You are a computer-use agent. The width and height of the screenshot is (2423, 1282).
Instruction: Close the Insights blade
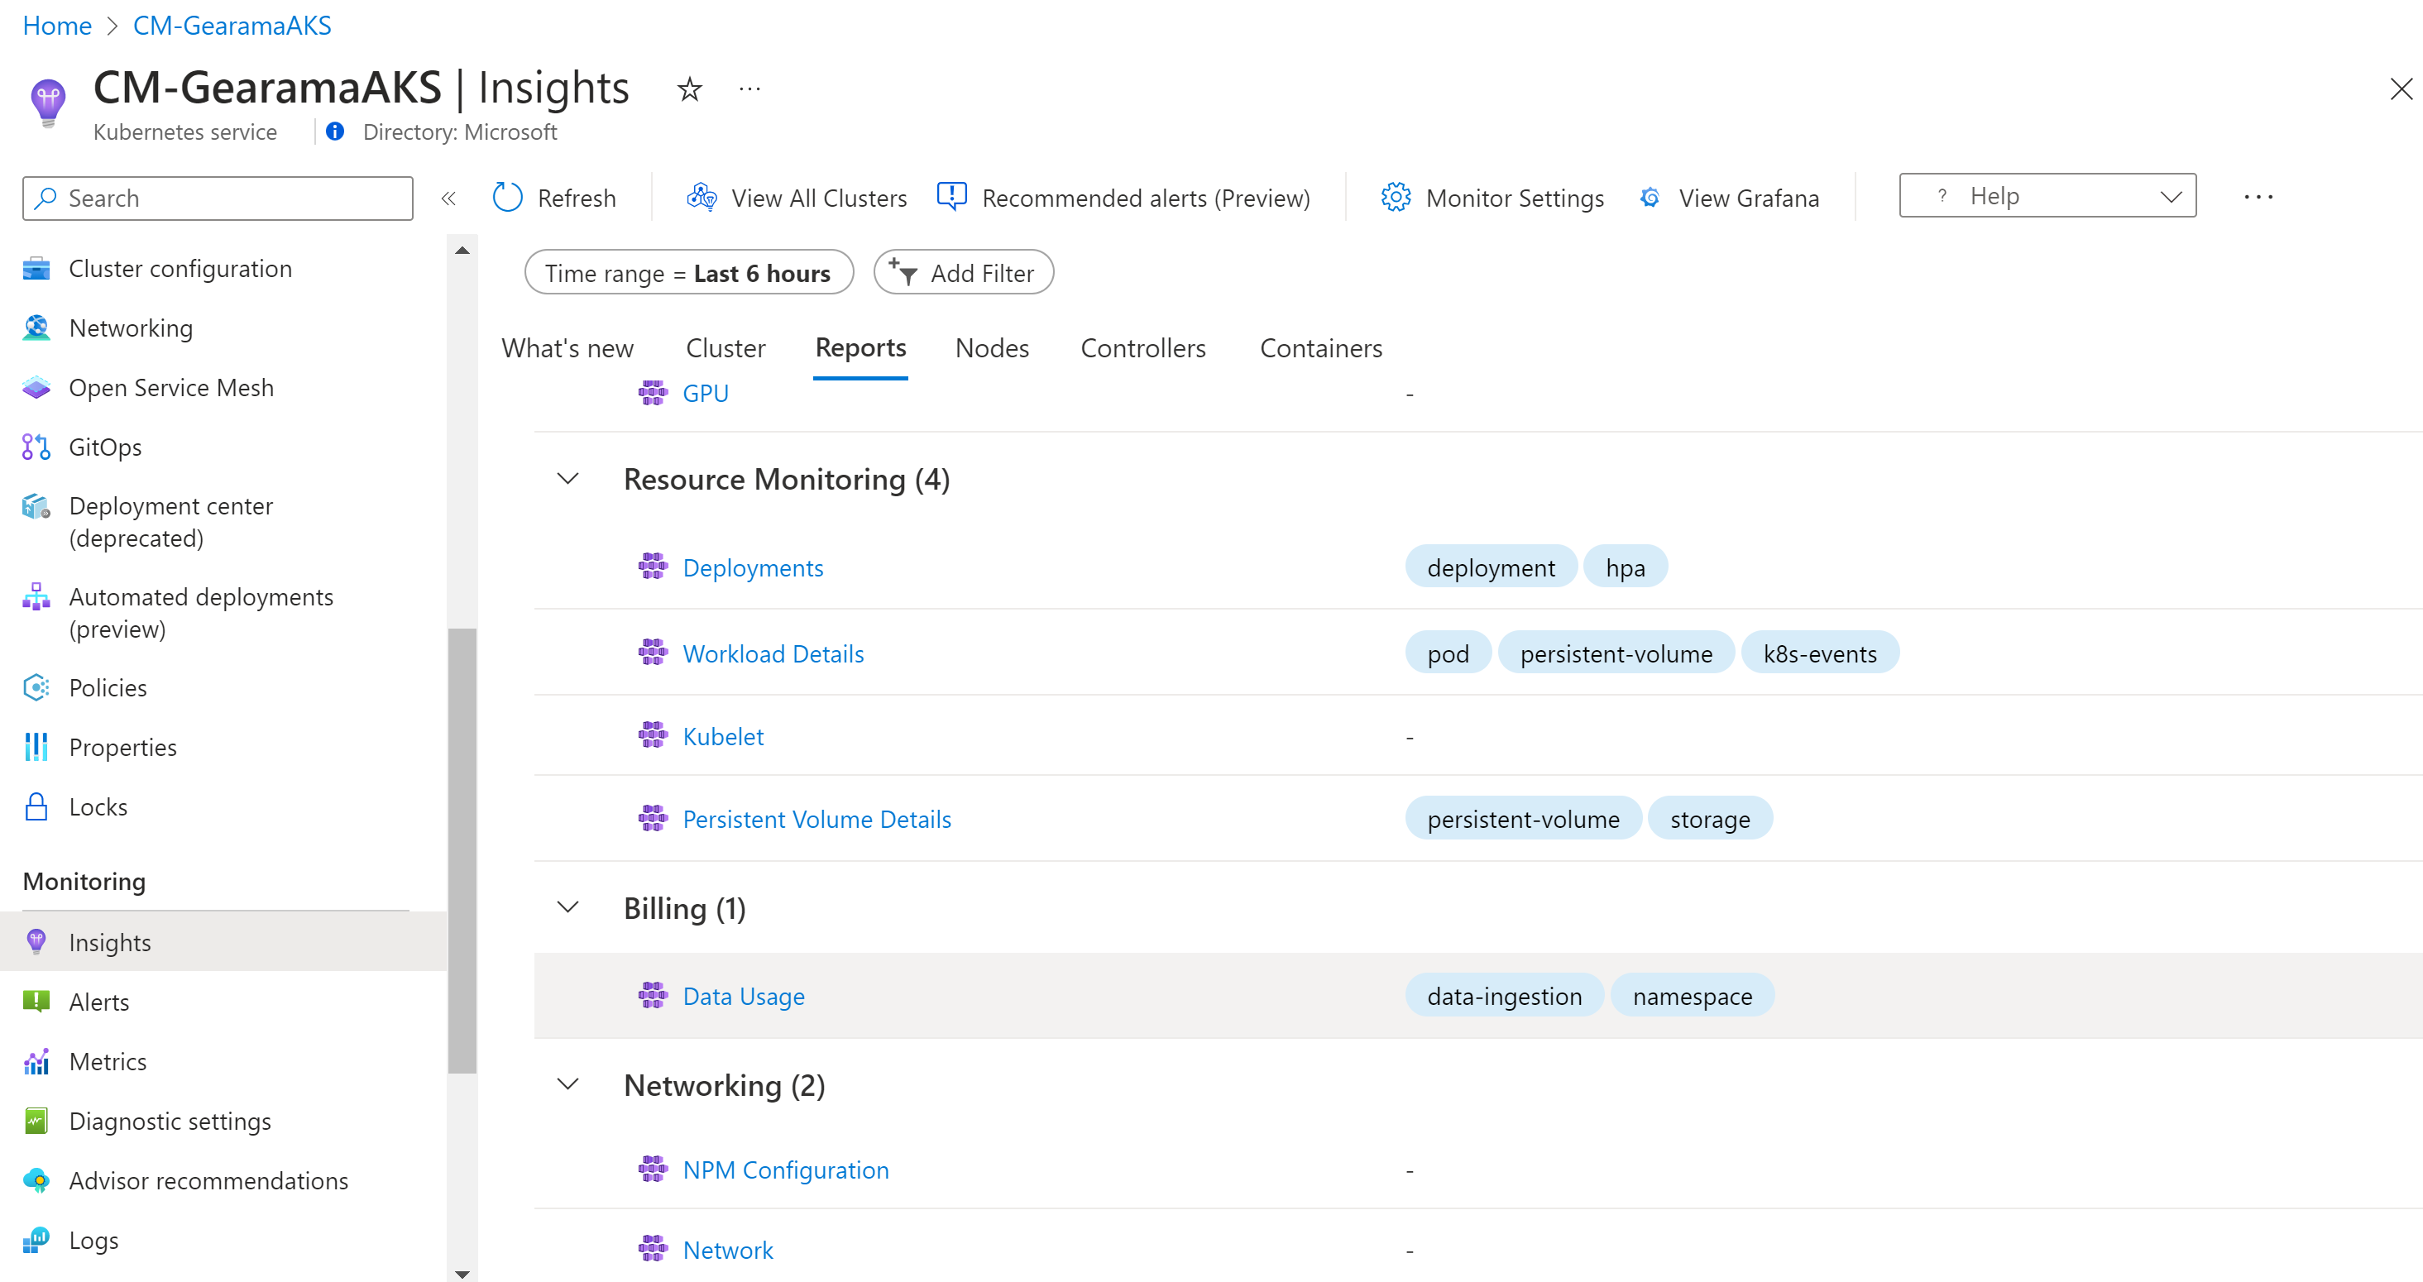pyautogui.click(x=2401, y=89)
